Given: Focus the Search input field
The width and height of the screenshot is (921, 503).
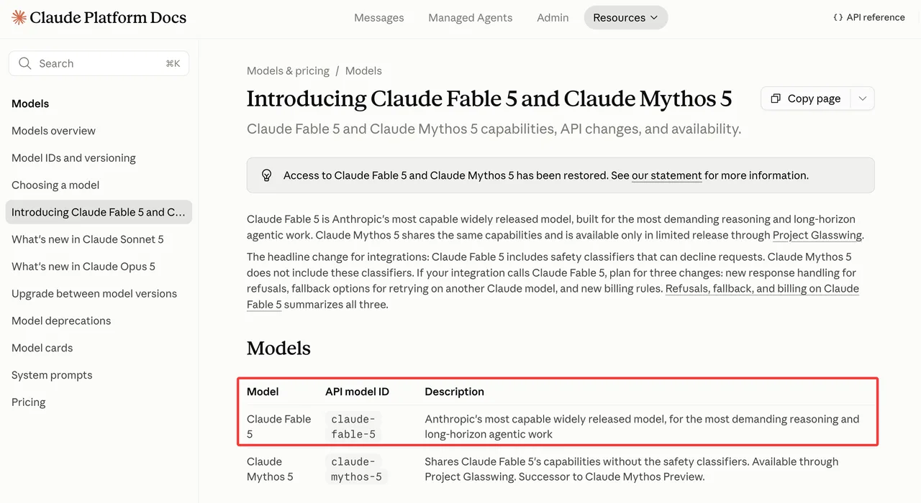Looking at the screenshot, I should [x=99, y=63].
